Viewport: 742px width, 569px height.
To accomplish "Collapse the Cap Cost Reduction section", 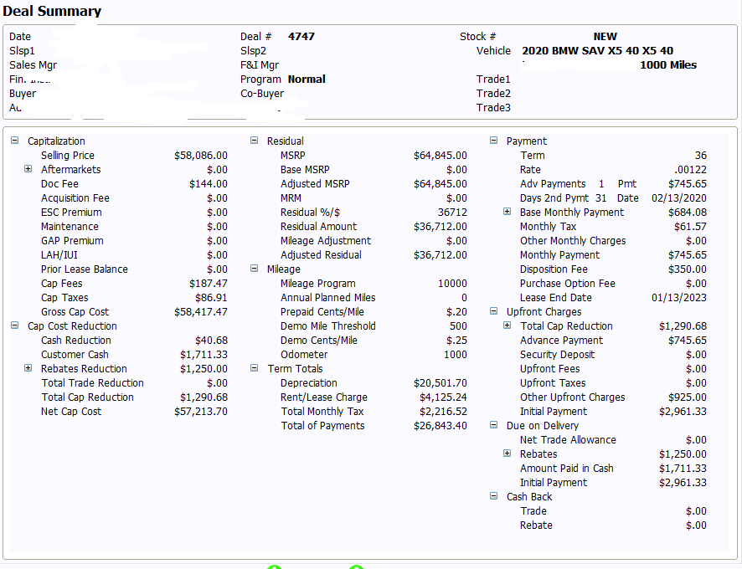I will coord(15,326).
